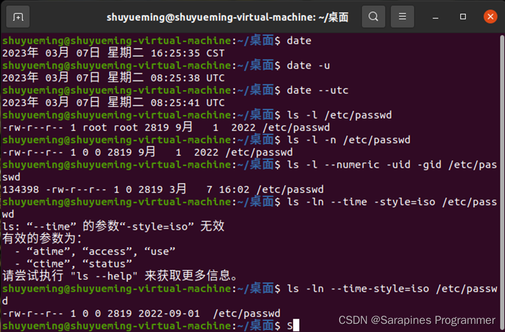This screenshot has width=505, height=332.
Task: Close the terminal window
Action: [490, 16]
